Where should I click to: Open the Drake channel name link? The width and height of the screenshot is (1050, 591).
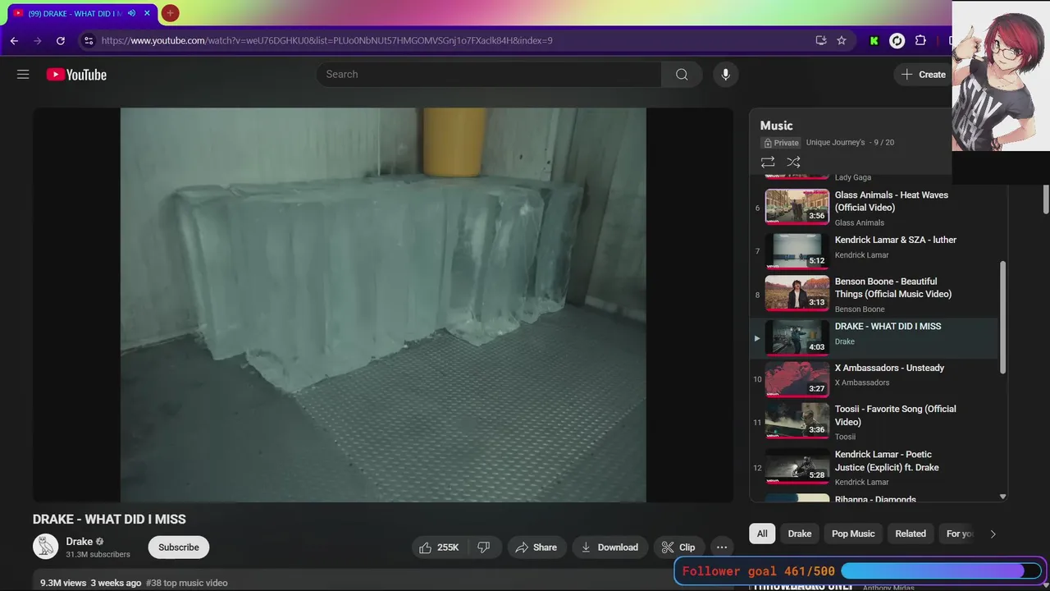coord(80,542)
